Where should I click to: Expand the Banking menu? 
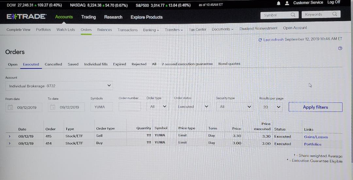point(151,30)
